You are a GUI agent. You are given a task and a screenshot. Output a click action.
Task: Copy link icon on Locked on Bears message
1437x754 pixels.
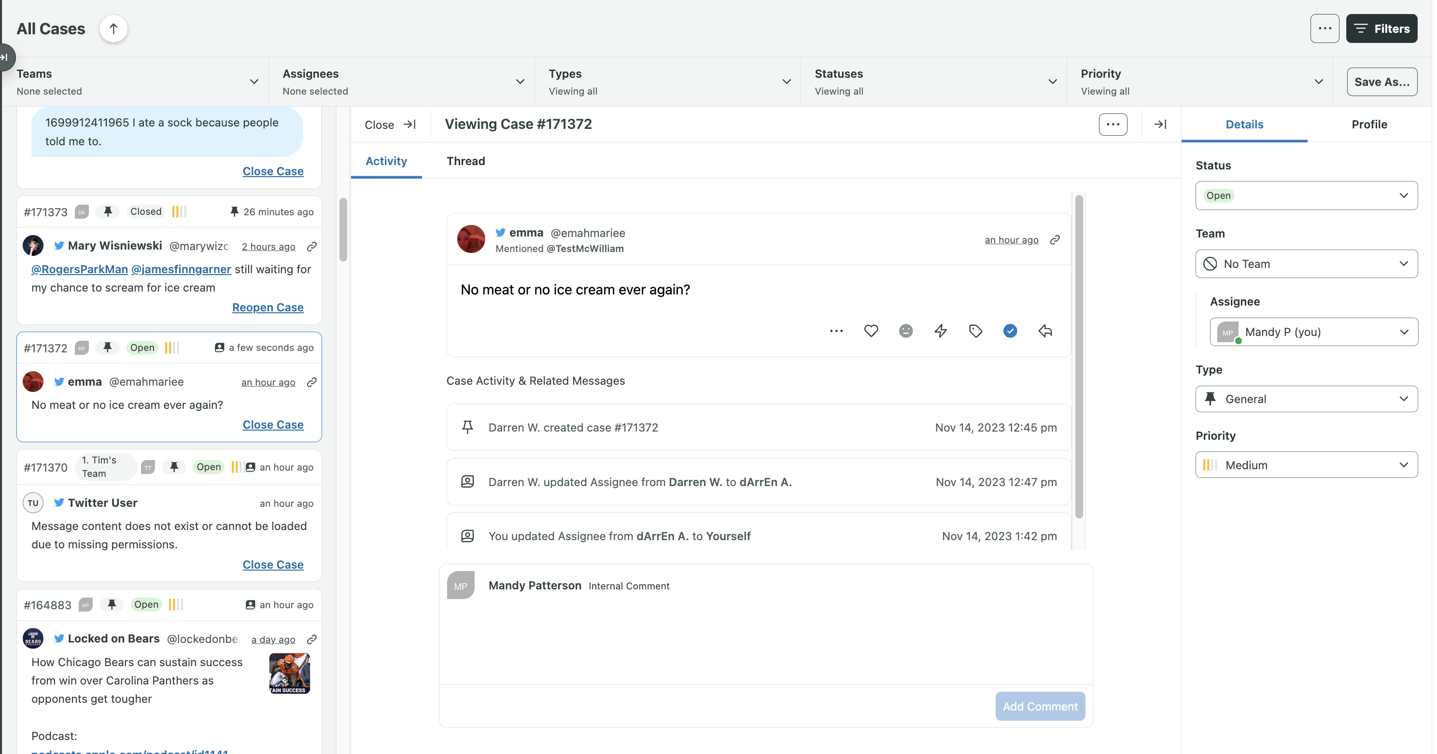312,639
